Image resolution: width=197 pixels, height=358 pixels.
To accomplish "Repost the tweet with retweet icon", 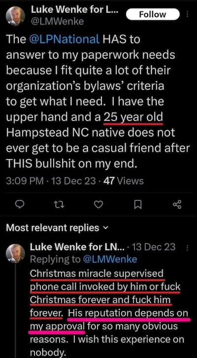I will click(x=60, y=205).
